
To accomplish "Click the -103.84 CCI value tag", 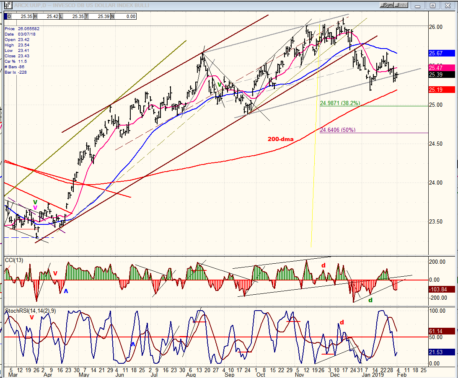I will (441, 289).
